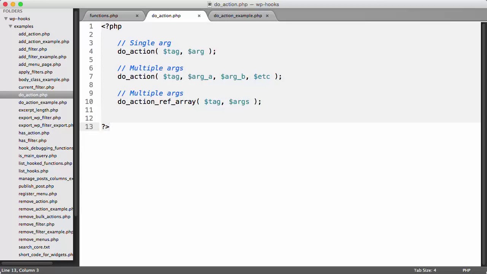The image size is (487, 274).
Task: Open current_filter.php file
Action: (x=36, y=87)
